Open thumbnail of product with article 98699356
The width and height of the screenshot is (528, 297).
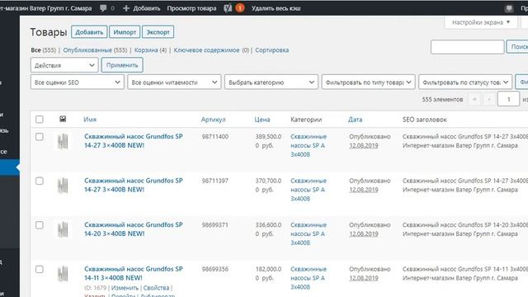point(63,274)
